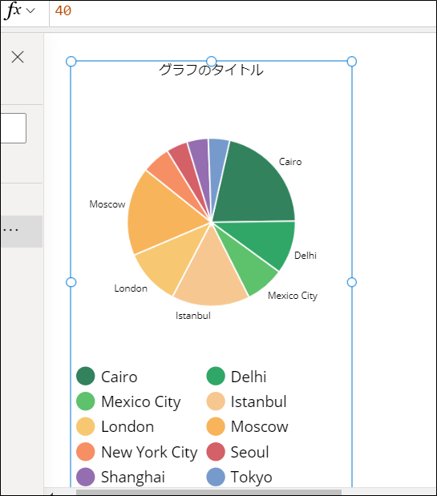Close the left side panel
The image size is (437, 496).
(18, 57)
